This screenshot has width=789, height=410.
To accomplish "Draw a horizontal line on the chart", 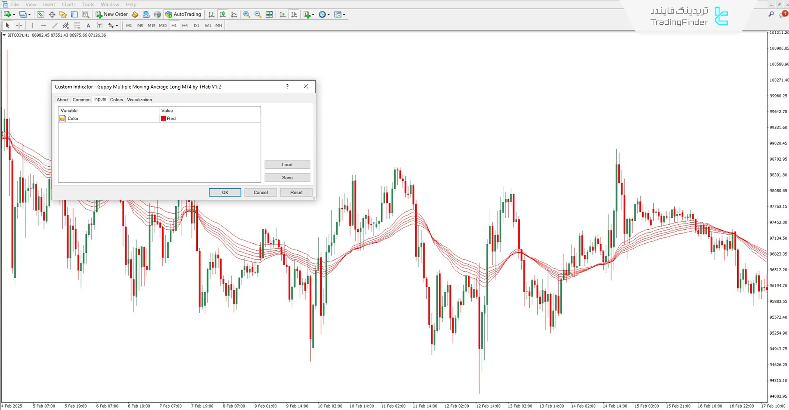I will point(43,26).
